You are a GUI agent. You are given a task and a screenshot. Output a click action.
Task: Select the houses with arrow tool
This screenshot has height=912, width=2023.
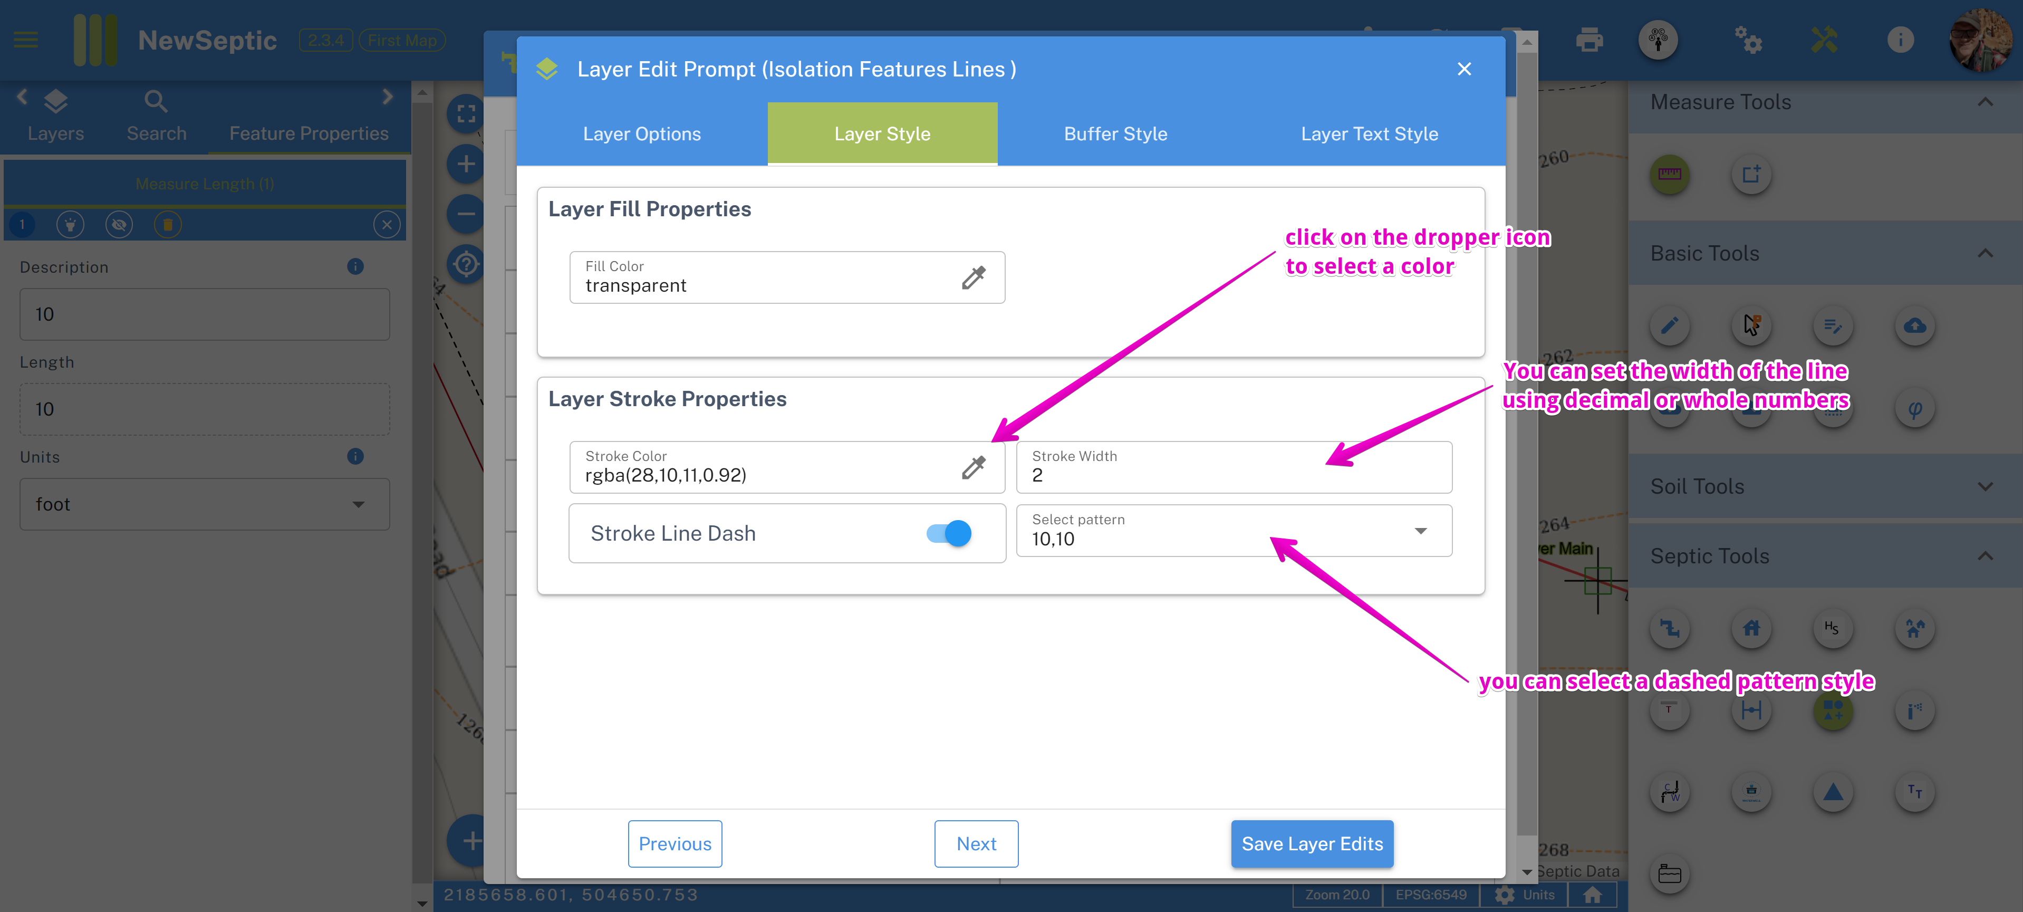pos(1914,628)
